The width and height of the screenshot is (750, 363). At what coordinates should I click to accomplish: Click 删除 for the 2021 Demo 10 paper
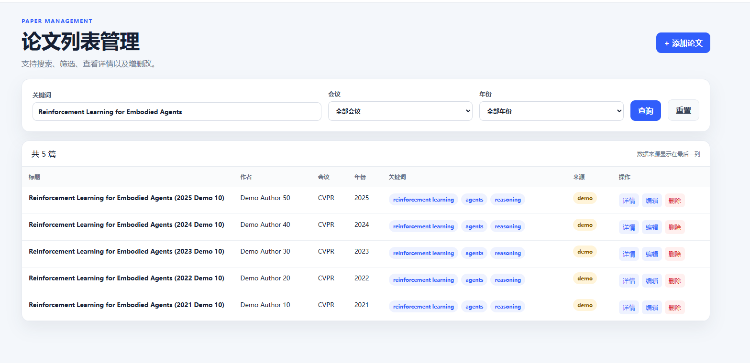coord(675,308)
